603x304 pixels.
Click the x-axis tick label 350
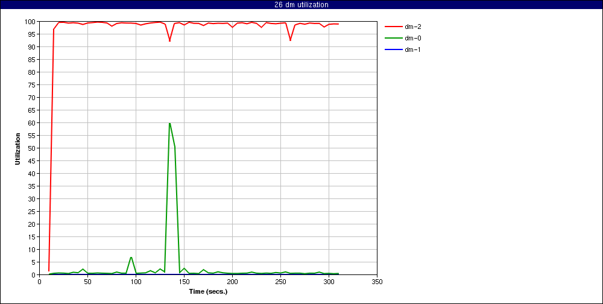pos(377,282)
